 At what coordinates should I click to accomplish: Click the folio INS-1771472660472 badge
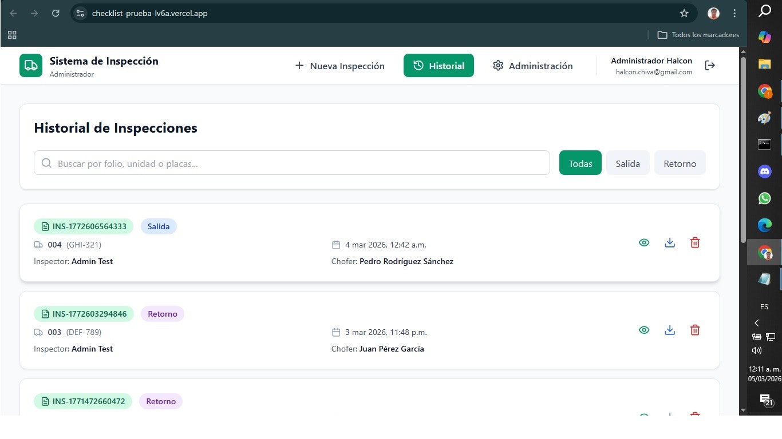pos(82,401)
